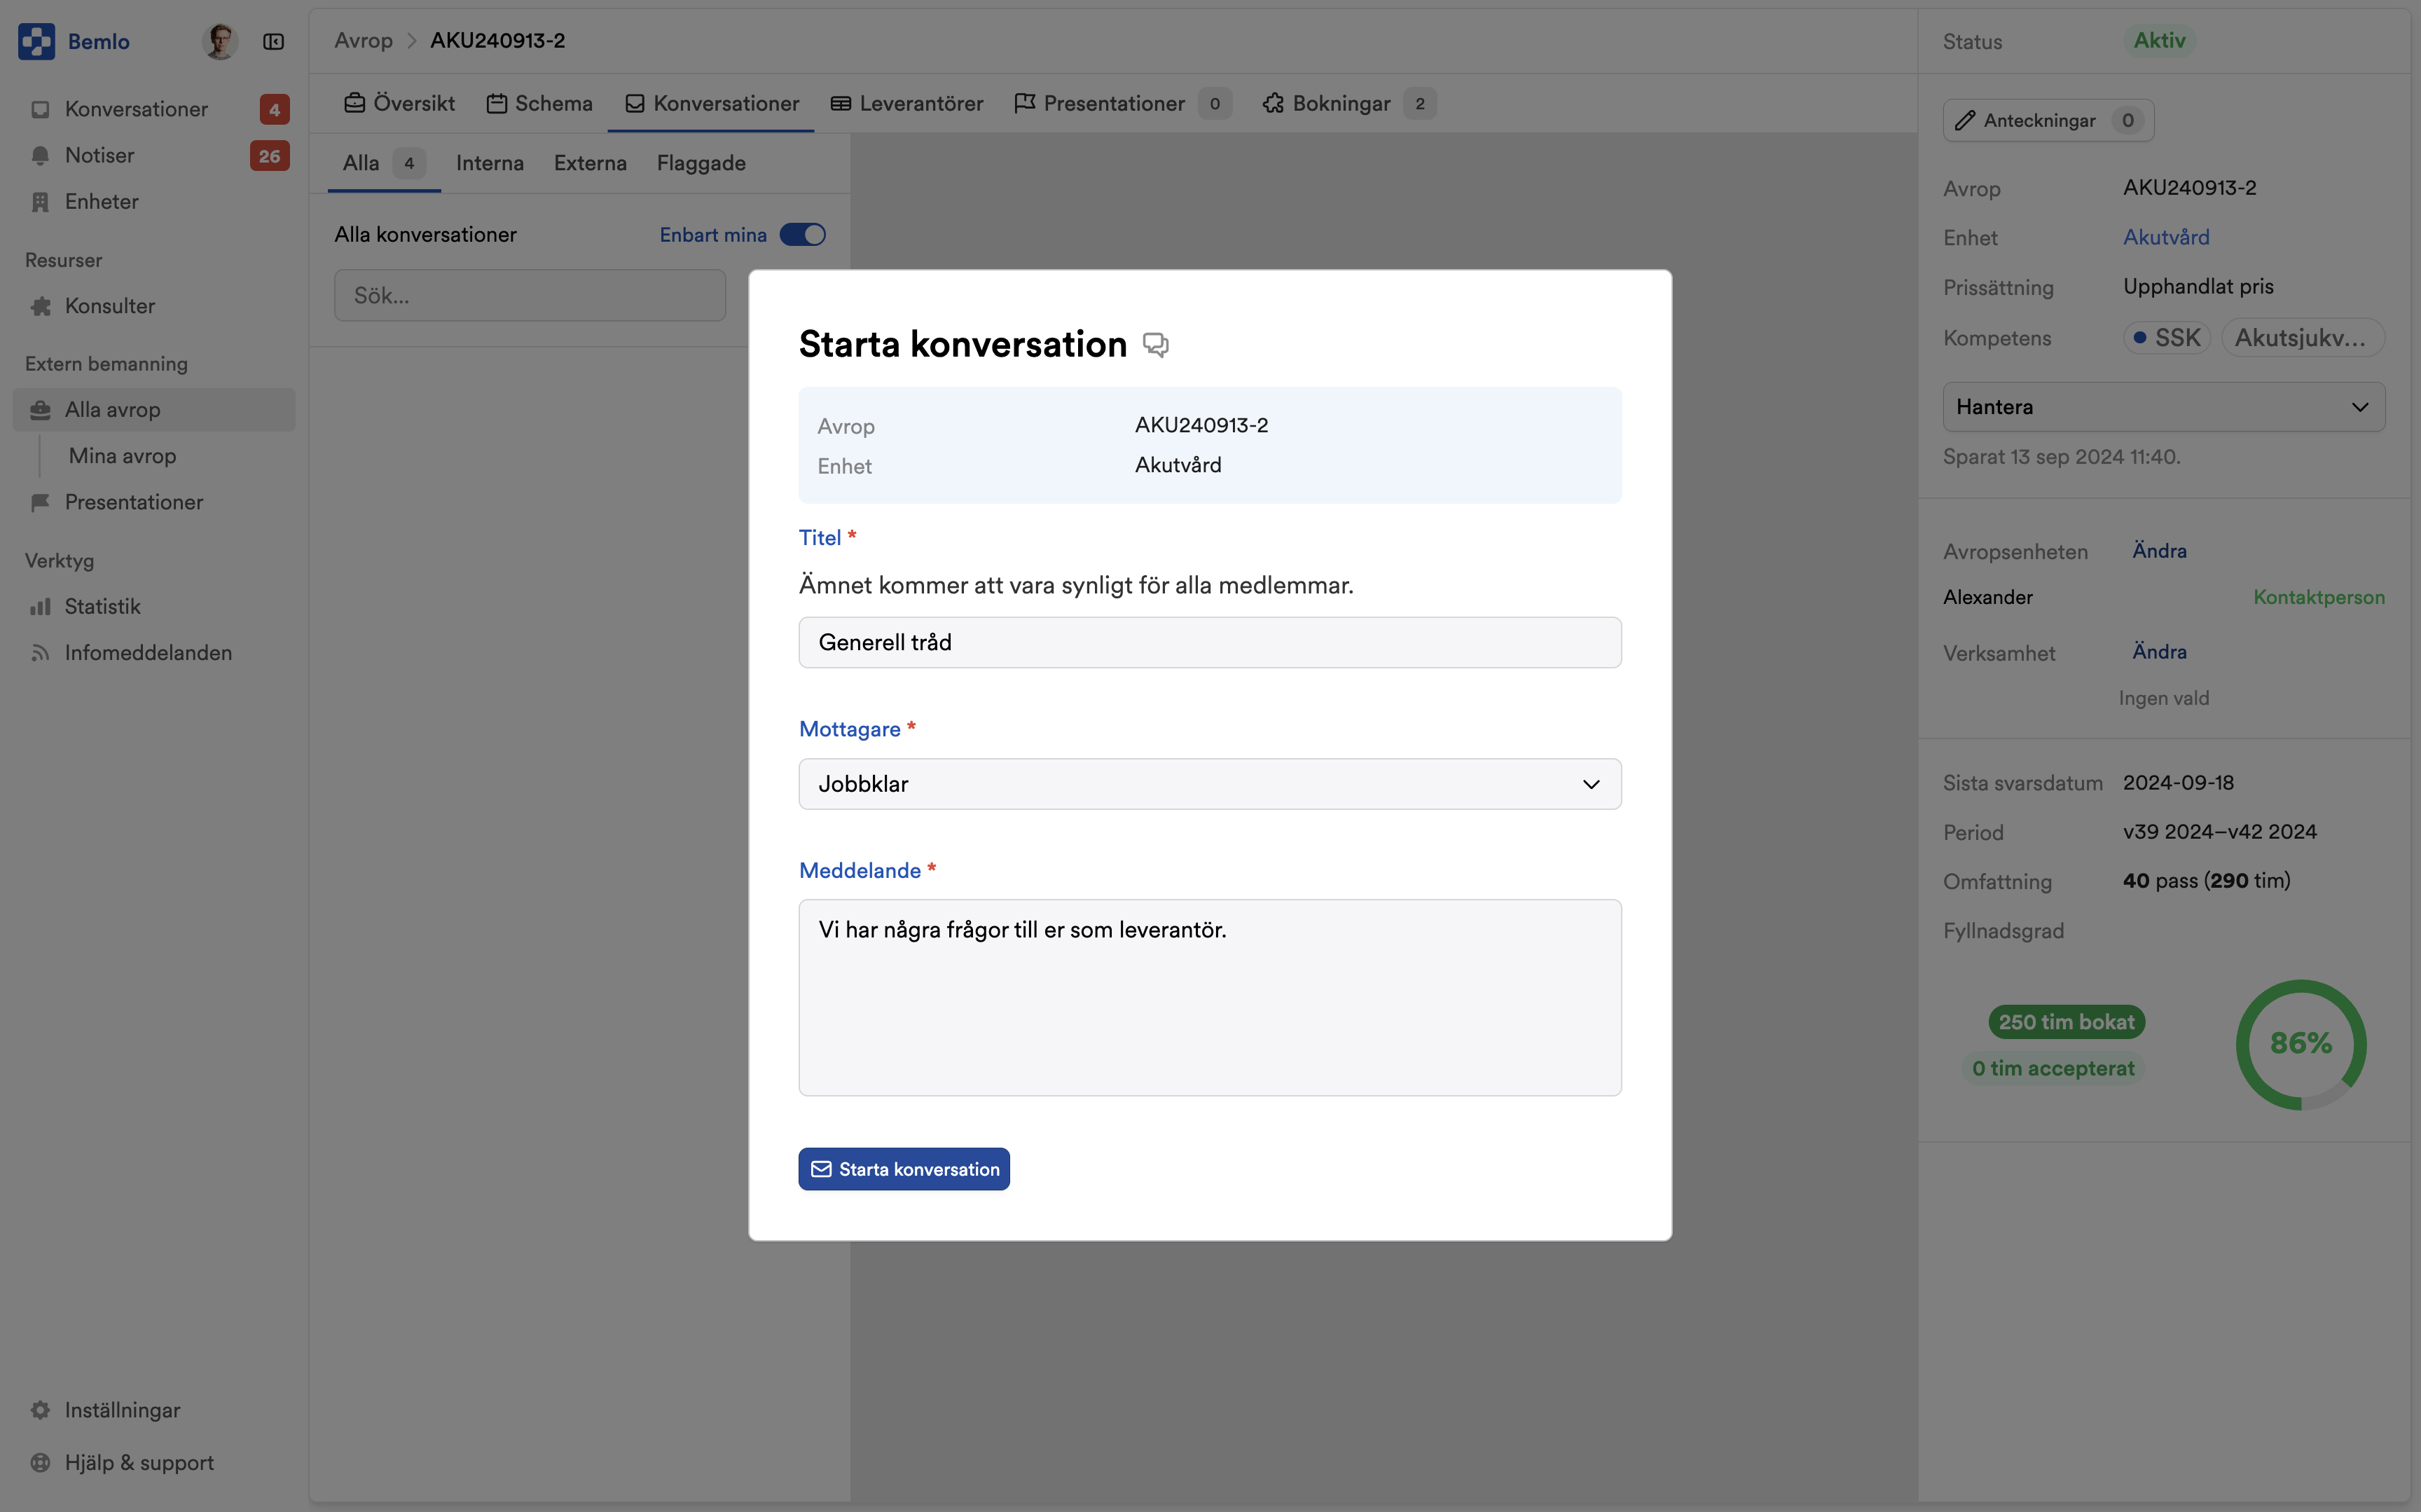Select the Externa filter tab
The image size is (2421, 1512).
[591, 163]
